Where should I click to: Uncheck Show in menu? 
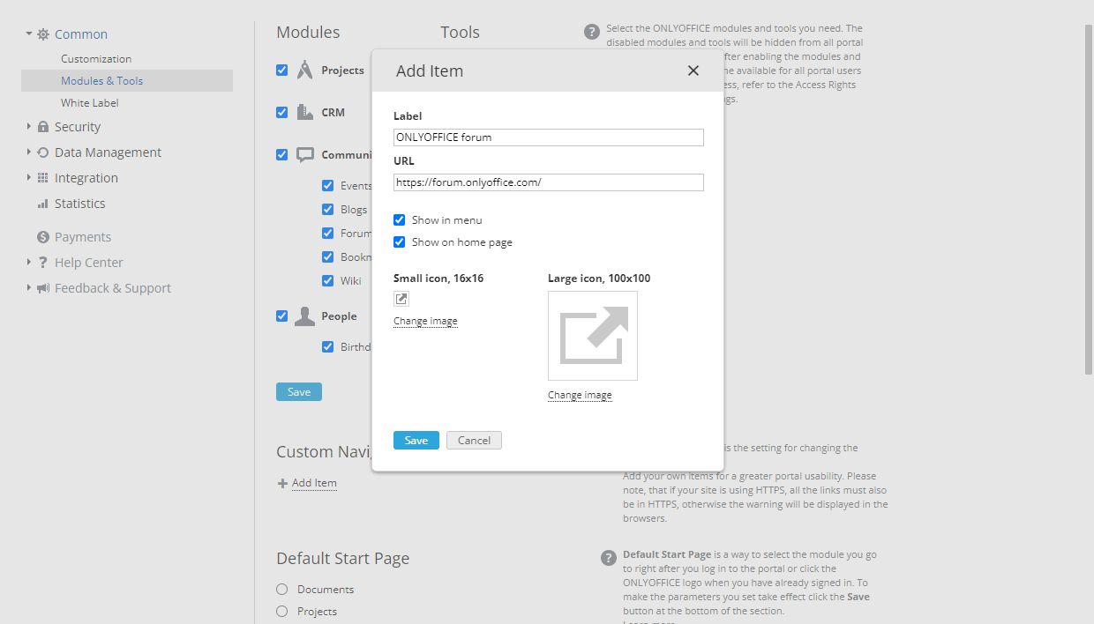coord(399,219)
